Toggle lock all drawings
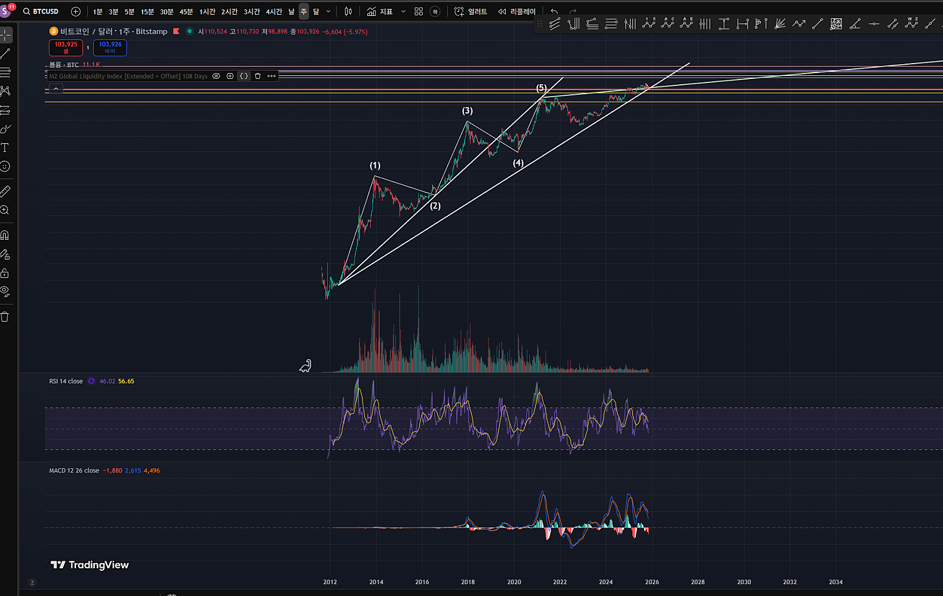The image size is (943, 596). (5, 273)
